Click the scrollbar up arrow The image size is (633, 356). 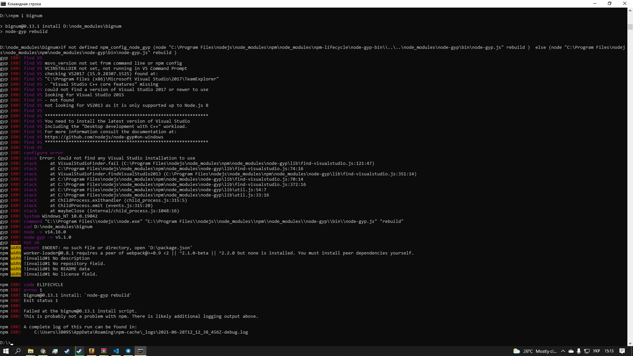tap(630, 11)
